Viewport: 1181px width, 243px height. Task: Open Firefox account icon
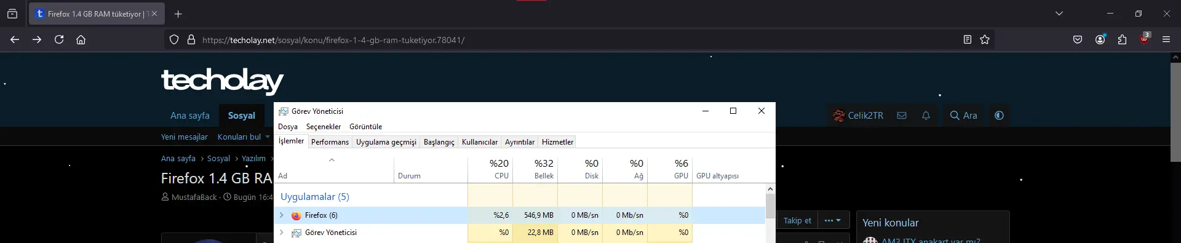point(1100,39)
